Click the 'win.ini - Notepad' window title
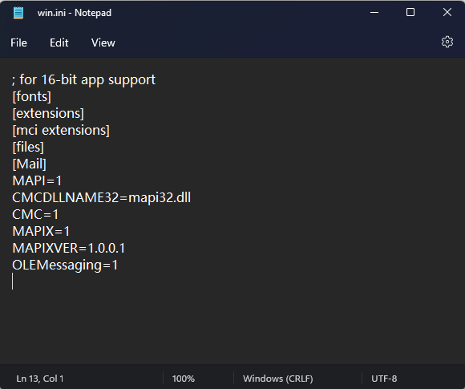This screenshot has width=465, height=389. [x=75, y=13]
